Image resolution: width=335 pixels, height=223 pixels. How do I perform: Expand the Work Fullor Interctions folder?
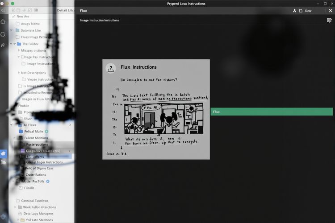coord(15,207)
